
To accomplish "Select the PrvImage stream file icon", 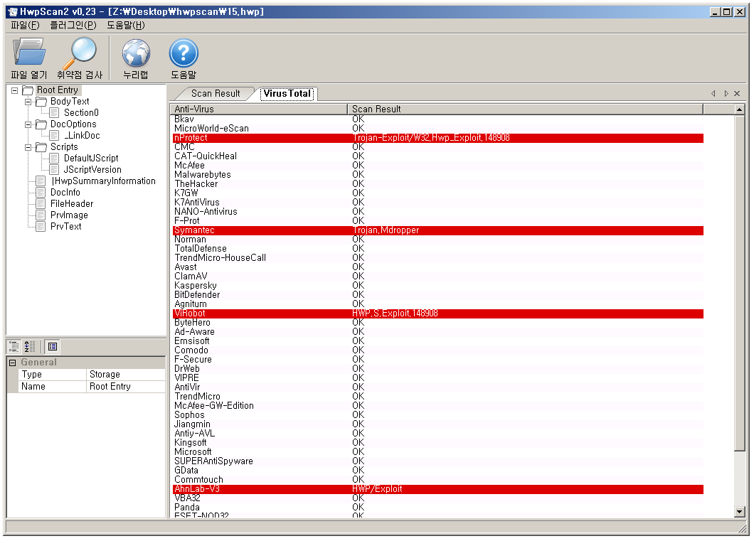I will click(41, 215).
